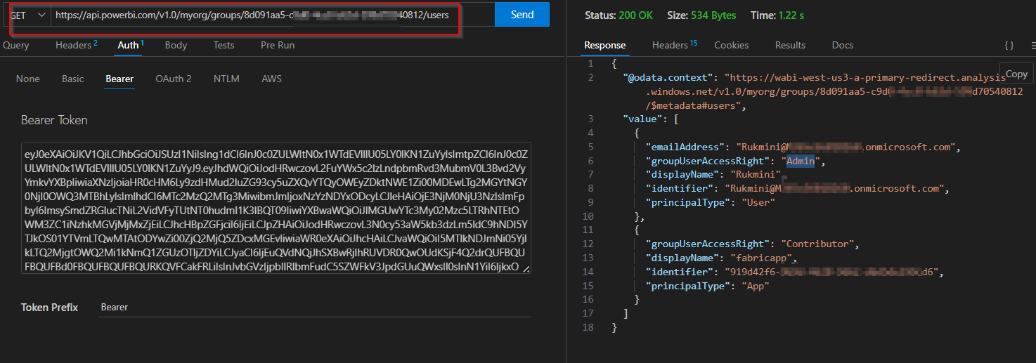Open the Results tab
1036x363 pixels.
coord(790,45)
